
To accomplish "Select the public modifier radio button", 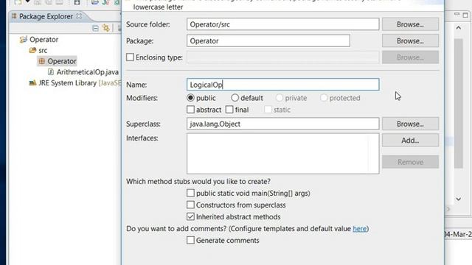I will click(x=190, y=98).
